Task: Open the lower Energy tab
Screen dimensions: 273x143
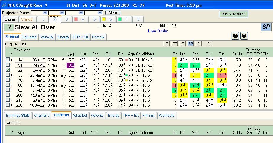Action: pyautogui.click(x=114, y=115)
